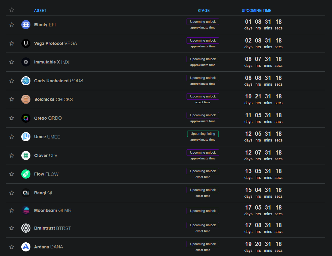Open Solchicks CHICKS asset page

coord(54,100)
